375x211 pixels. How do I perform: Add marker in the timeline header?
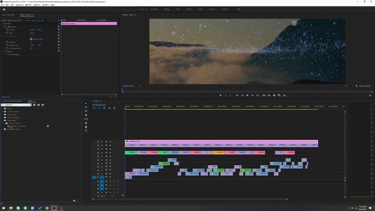click(110, 108)
